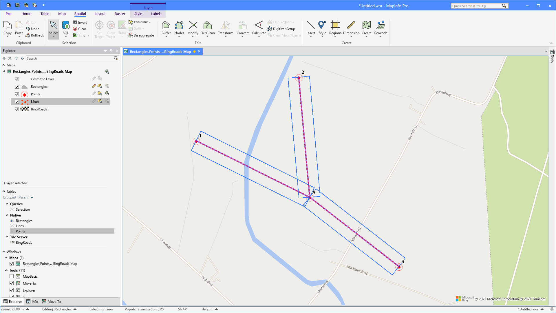Hide the Rectangles layer checkbox
The height and width of the screenshot is (313, 556).
[17, 87]
